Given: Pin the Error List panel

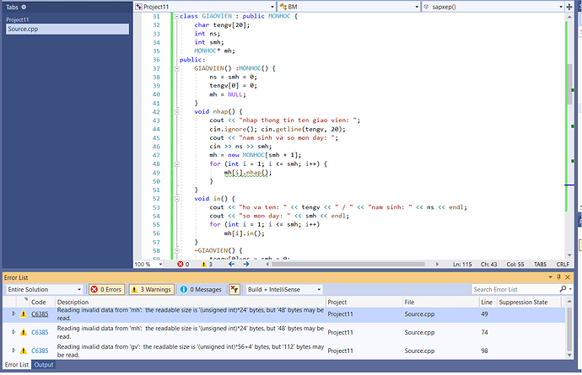Looking at the screenshot, I should [558, 277].
